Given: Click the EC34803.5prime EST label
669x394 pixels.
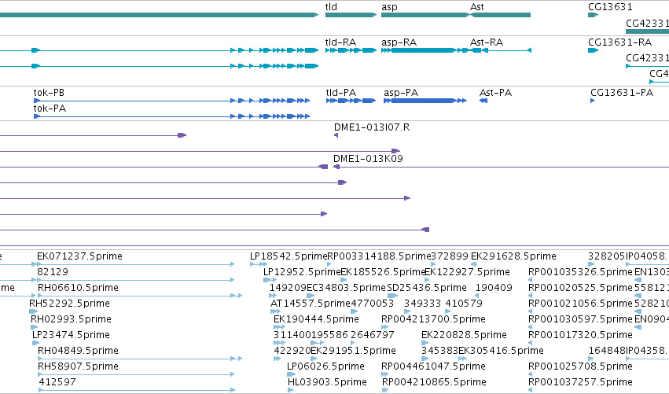Looking at the screenshot, I should [x=346, y=288].
